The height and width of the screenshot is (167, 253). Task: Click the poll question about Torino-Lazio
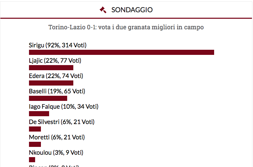(126, 27)
